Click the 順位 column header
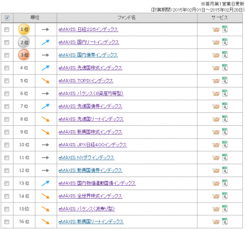This screenshot has height=229, width=246. point(35,18)
